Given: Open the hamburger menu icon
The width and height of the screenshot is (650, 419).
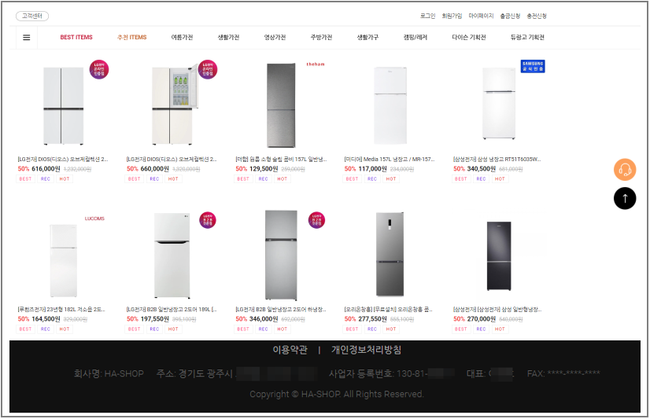Looking at the screenshot, I should (x=27, y=38).
